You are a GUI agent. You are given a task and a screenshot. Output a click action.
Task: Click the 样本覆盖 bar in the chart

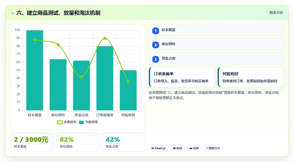[x=35, y=70]
